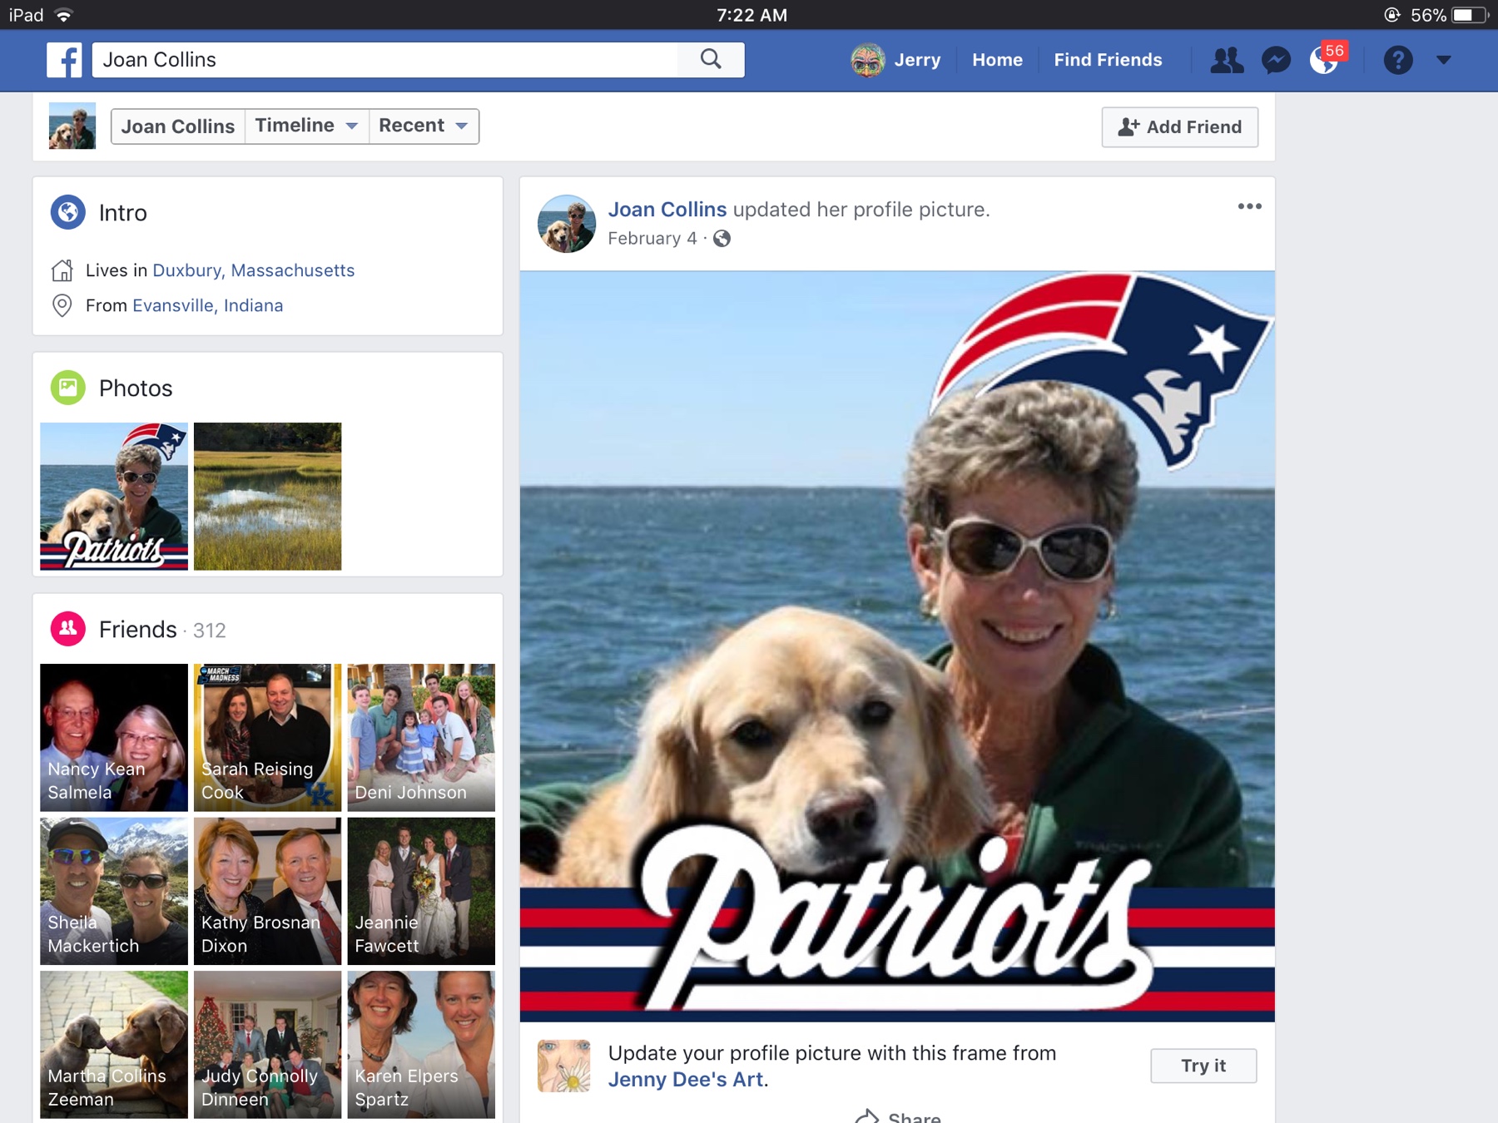Open the Messenger chat icon
The image size is (1498, 1123).
(x=1275, y=60)
